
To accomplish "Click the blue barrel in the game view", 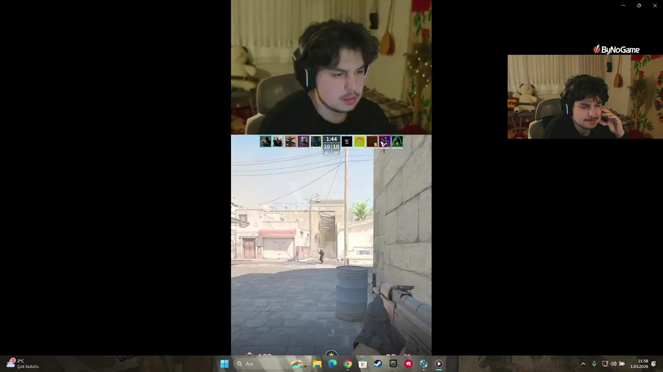I will (352, 293).
